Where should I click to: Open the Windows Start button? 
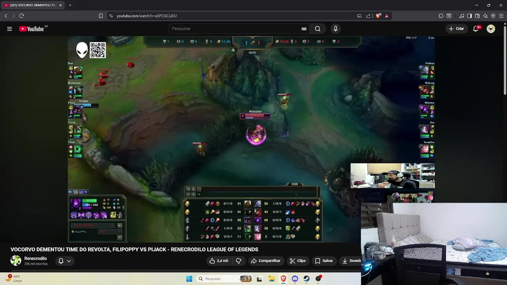[x=189, y=279]
